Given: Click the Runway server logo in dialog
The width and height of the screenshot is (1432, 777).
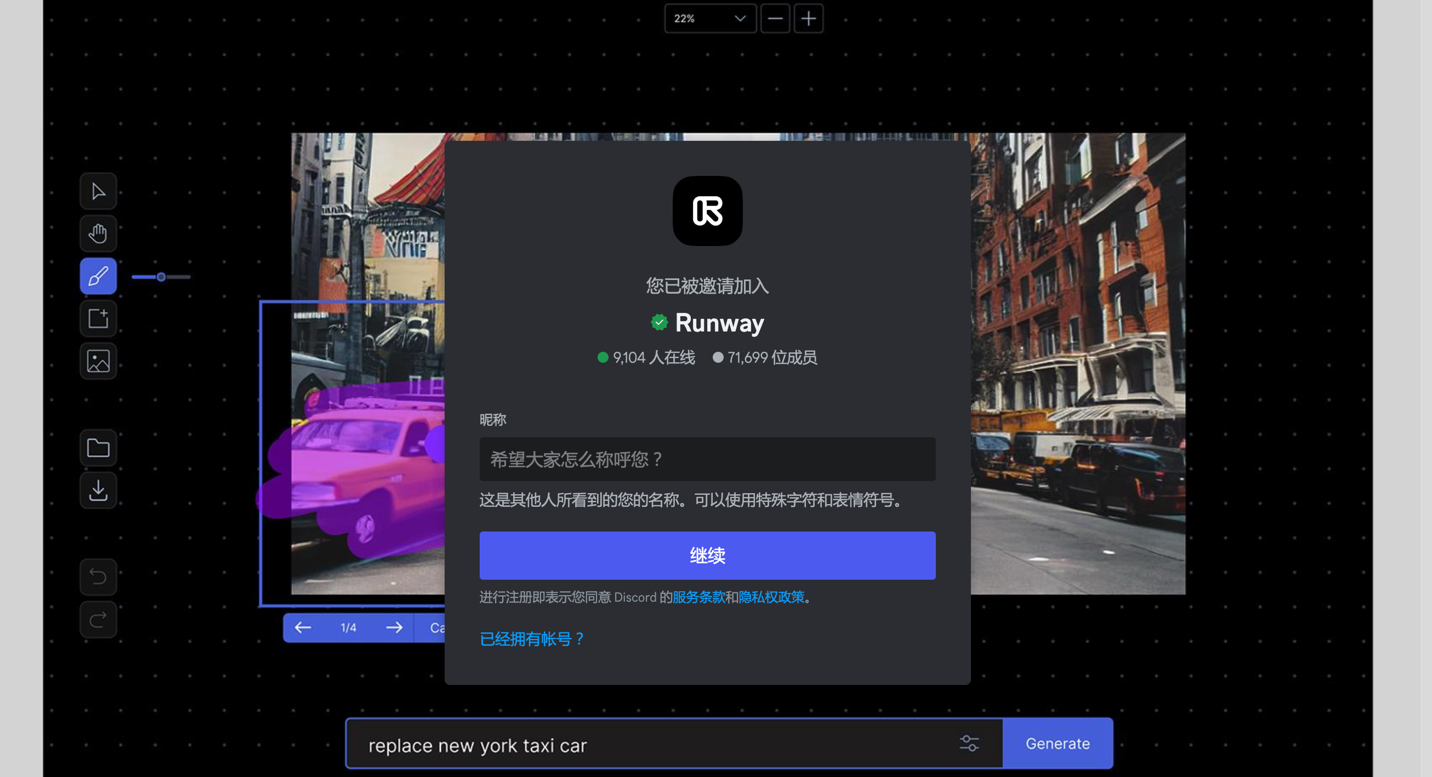Looking at the screenshot, I should point(707,211).
